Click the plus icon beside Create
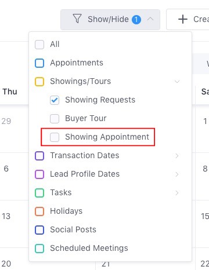The height and width of the screenshot is (270, 209). 183,19
